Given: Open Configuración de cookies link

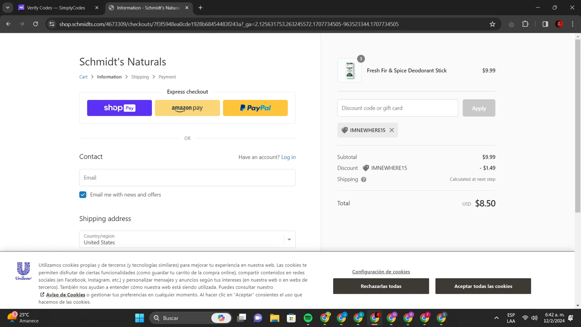Looking at the screenshot, I should (381, 272).
